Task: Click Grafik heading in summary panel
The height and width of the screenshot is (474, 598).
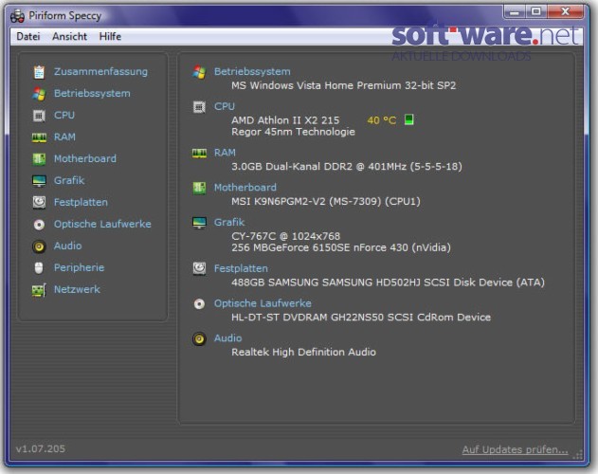Action: coord(229,222)
